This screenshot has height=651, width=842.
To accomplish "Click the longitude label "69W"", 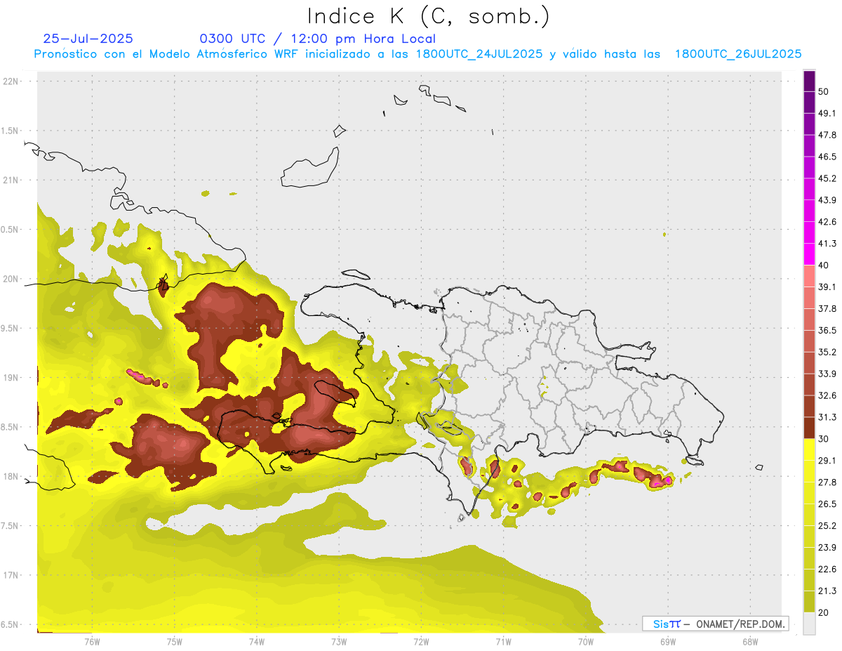I will [x=668, y=643].
